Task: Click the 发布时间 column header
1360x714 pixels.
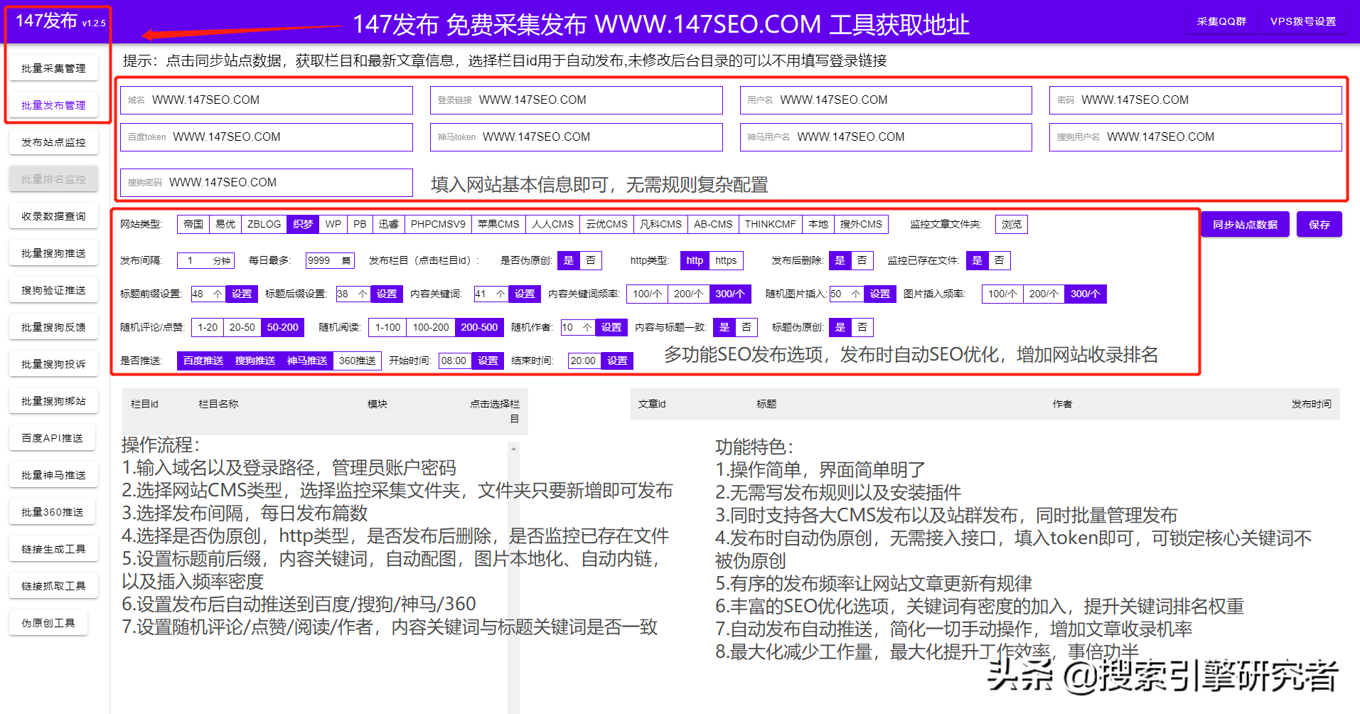Action: click(1311, 404)
